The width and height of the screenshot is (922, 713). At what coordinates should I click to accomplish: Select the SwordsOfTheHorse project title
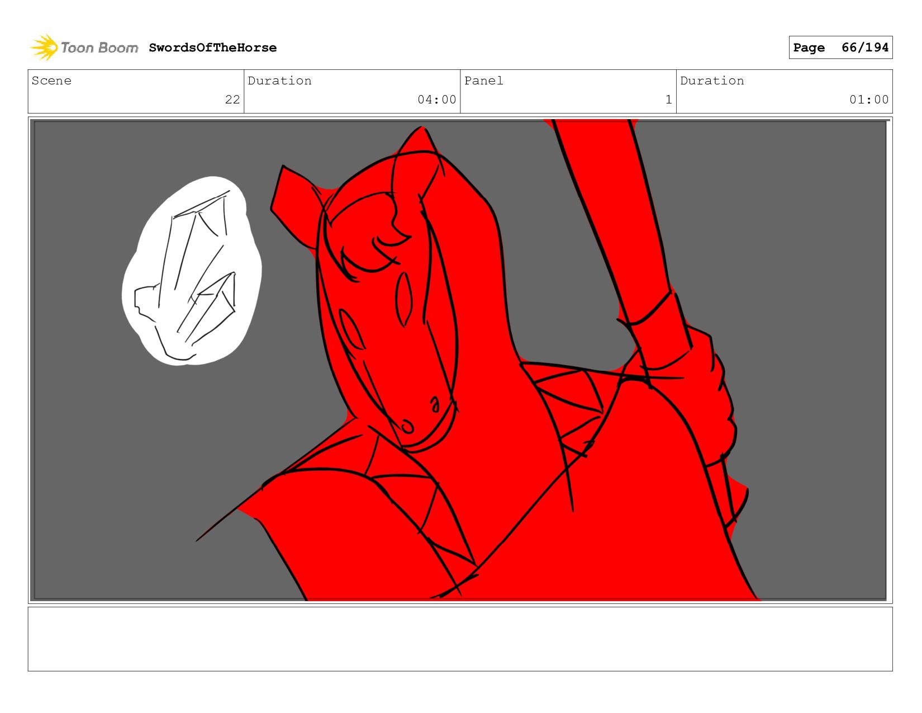coord(213,48)
